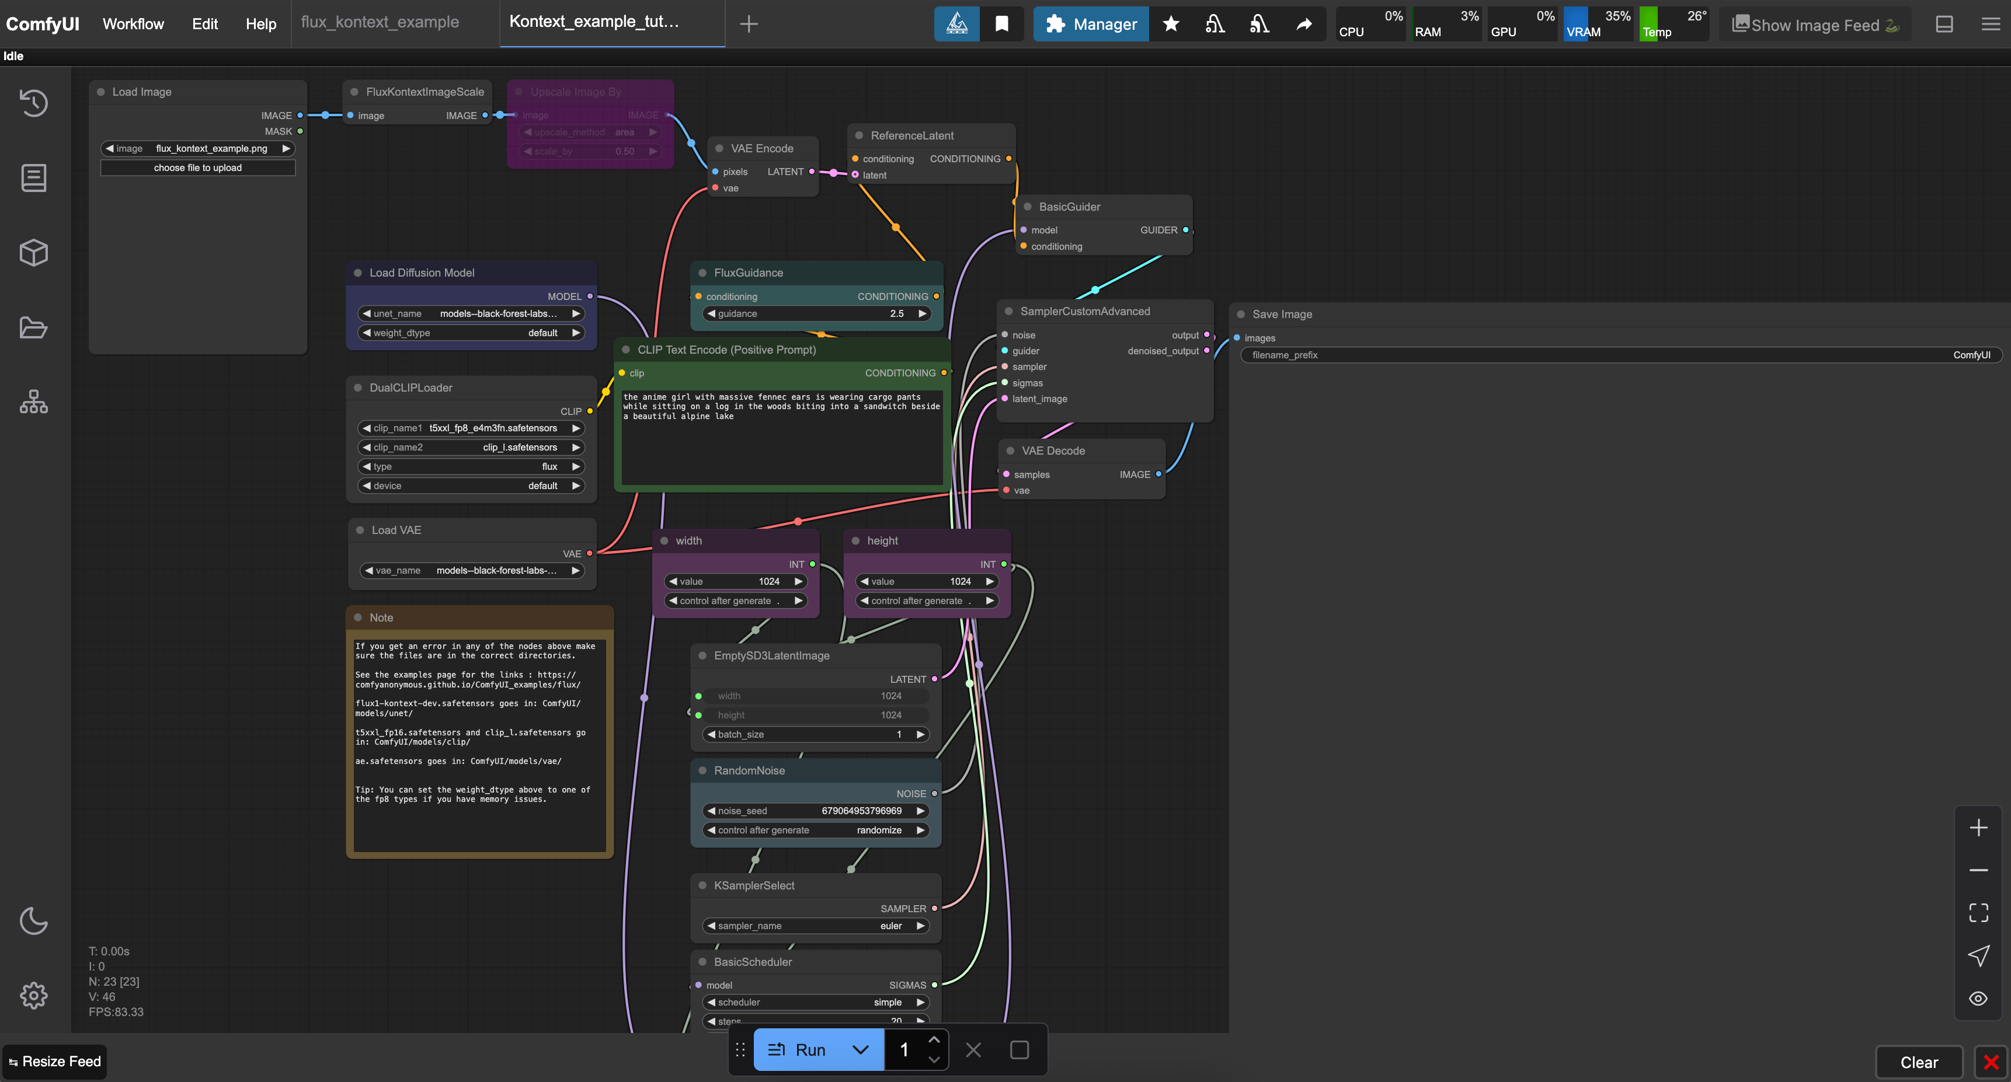Open the vae_name dropdown
This screenshot has width=2011, height=1082.
point(473,570)
